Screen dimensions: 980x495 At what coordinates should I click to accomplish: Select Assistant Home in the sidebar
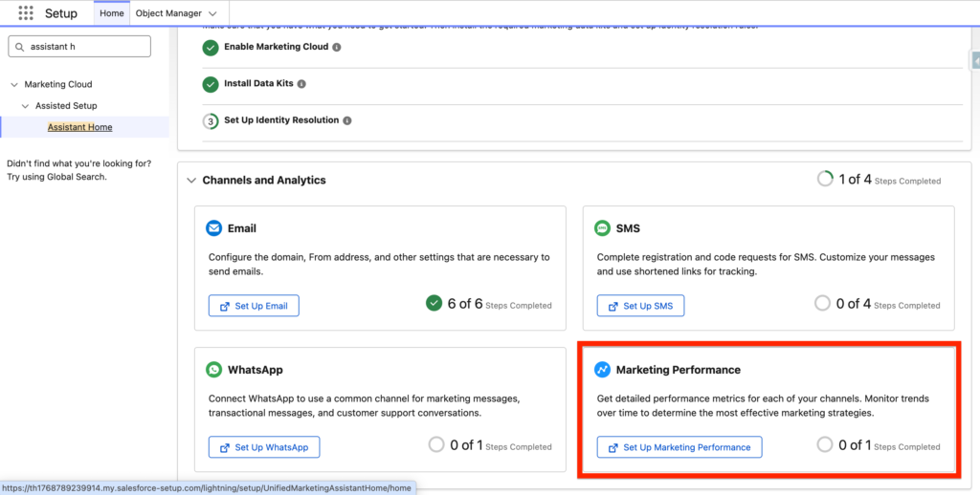point(79,127)
